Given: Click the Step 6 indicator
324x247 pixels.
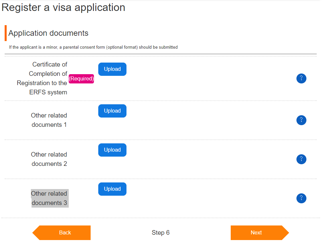Looking at the screenshot, I should pyautogui.click(x=160, y=233).
